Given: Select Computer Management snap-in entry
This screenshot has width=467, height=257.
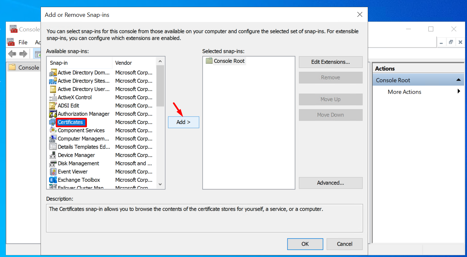Looking at the screenshot, I should tap(83, 139).
